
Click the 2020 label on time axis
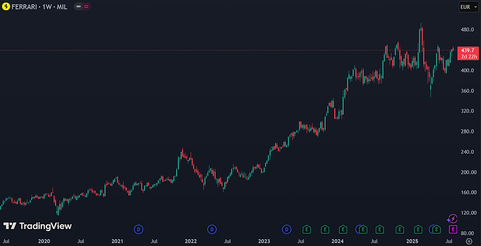[x=44, y=242]
